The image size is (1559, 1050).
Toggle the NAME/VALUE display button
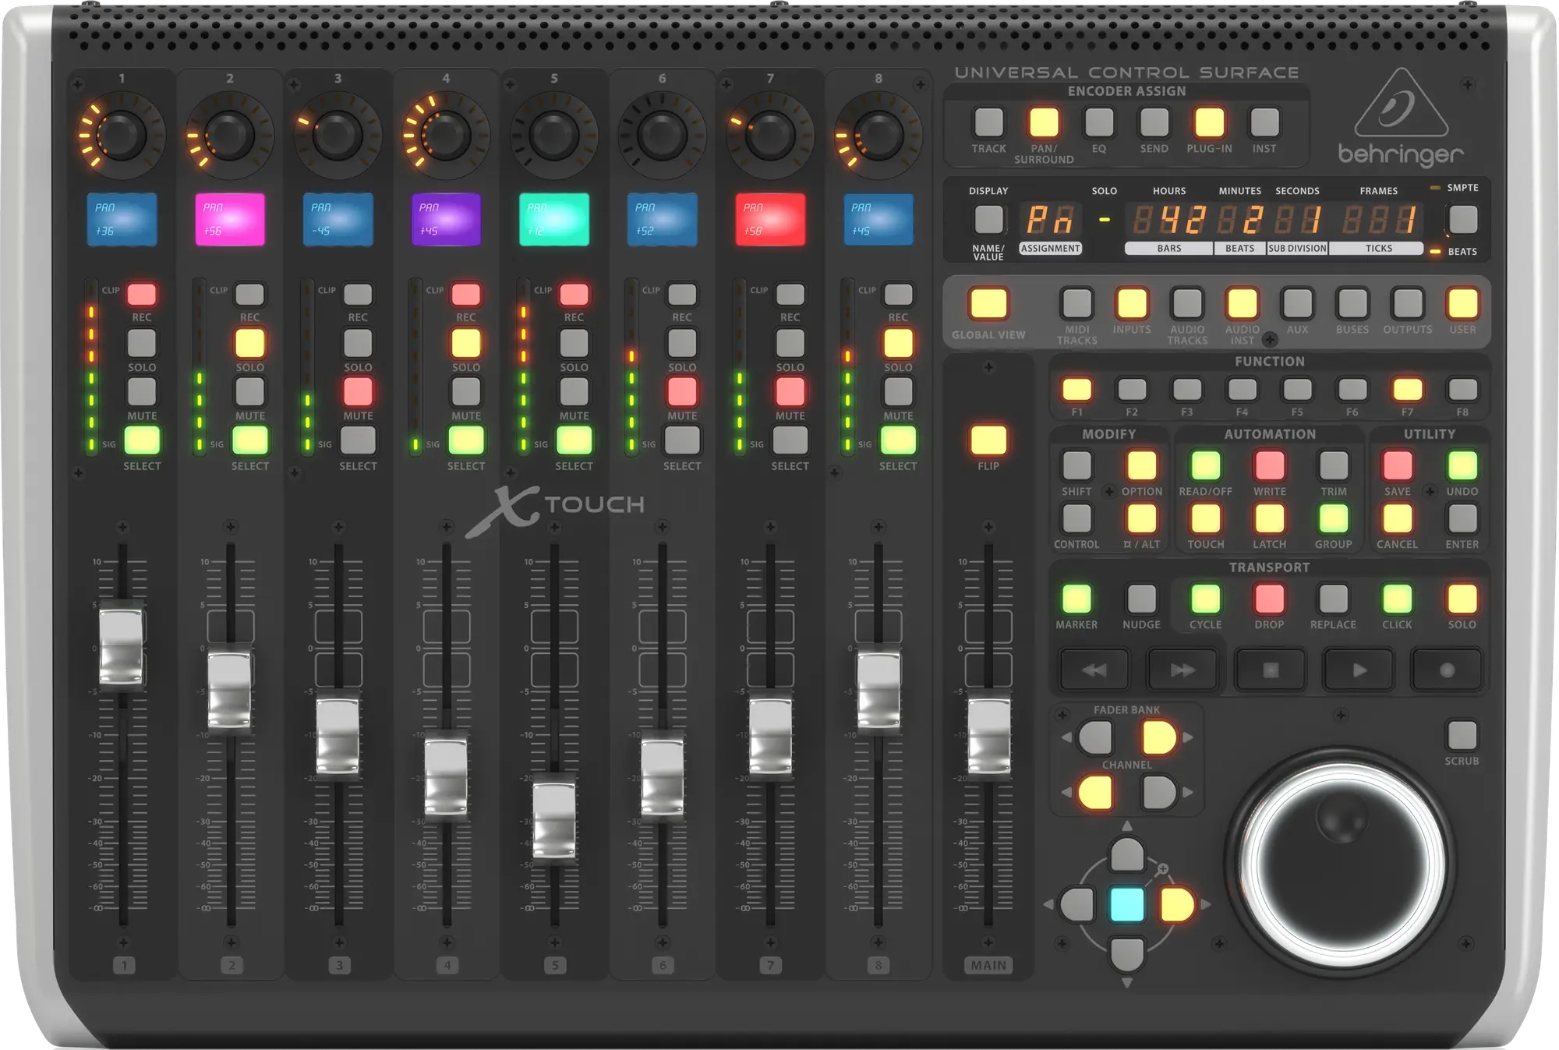988,220
